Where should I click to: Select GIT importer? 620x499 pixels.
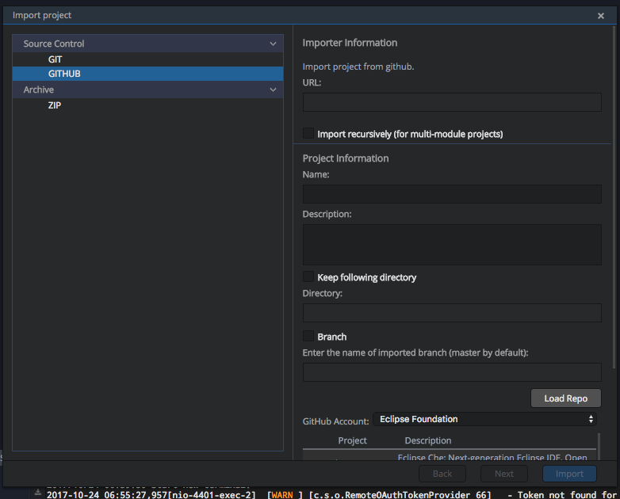coord(147,59)
